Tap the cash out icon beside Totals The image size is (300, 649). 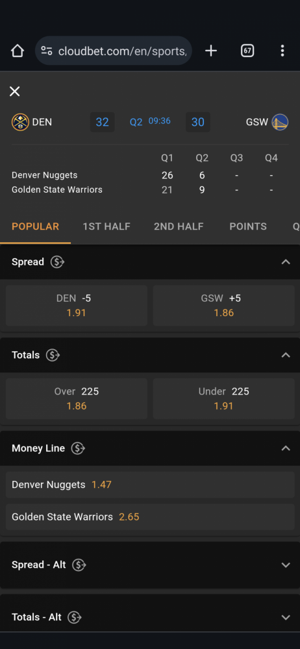pos(53,355)
